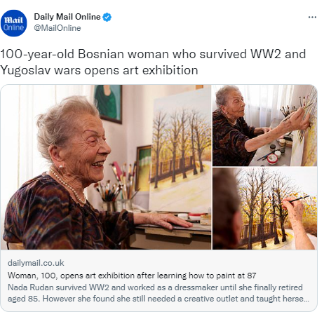This screenshot has width=324, height=312.
Task: Click the woman's pearl necklace in large photo
Action: pyautogui.click(x=68, y=186)
